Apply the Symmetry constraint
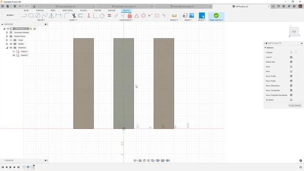Viewport: 304px width, 171px height. [157, 16]
